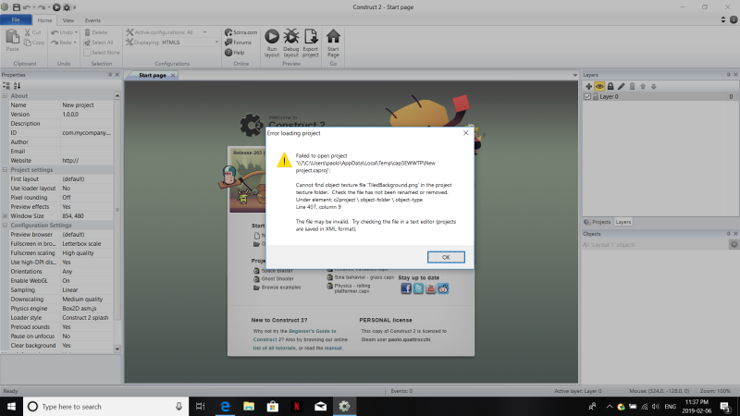Open the list of all tutorials link
Image resolution: width=740 pixels, height=416 pixels.
(274, 349)
